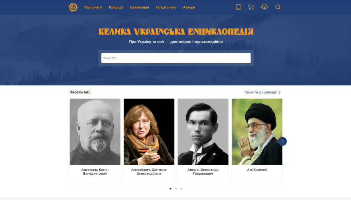Image resolution: width=351 pixels, height=200 pixels.
Task: Open the Галузі знань menu item
Action: point(166,8)
